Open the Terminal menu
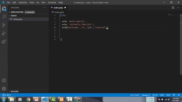The height and width of the screenshot is (102, 182). [52, 3]
